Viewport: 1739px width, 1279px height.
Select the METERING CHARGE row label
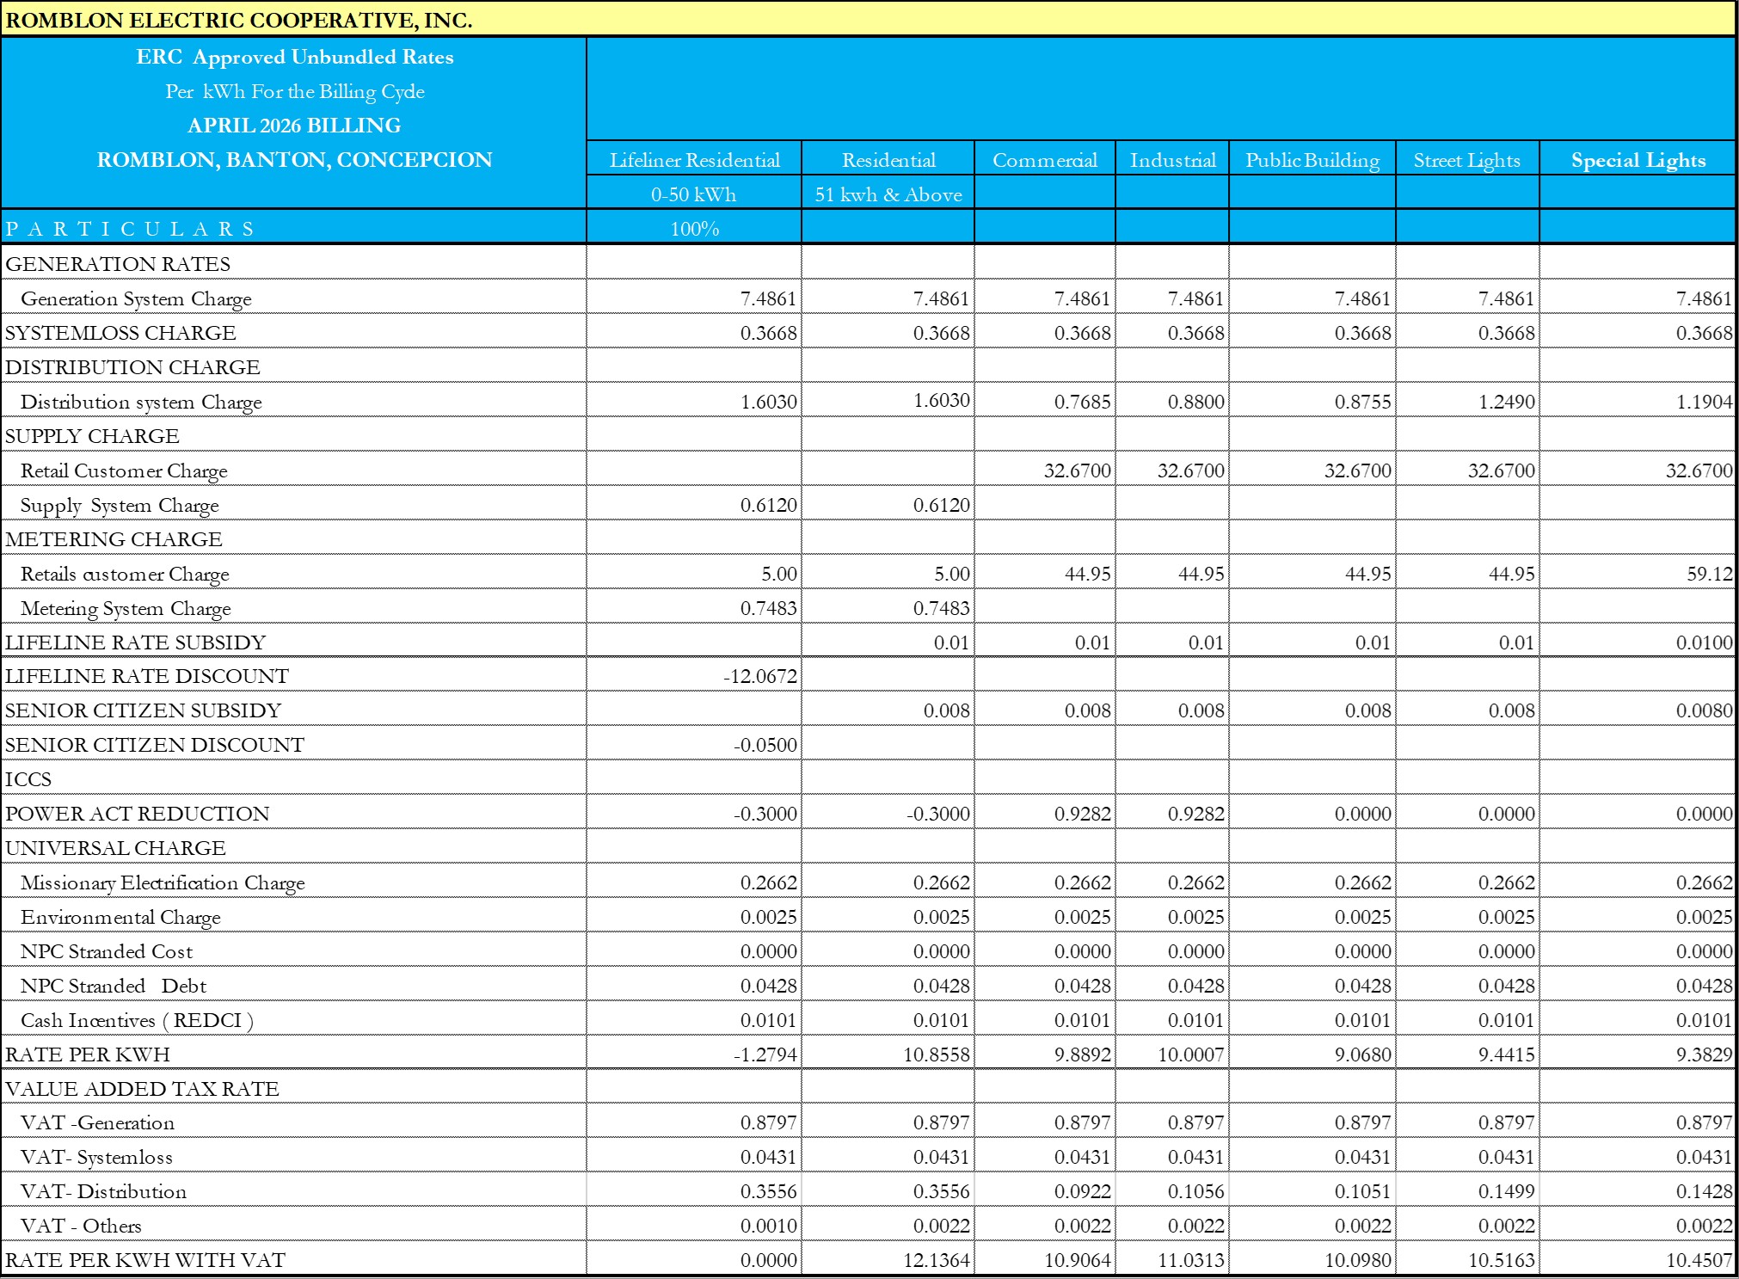tap(114, 539)
